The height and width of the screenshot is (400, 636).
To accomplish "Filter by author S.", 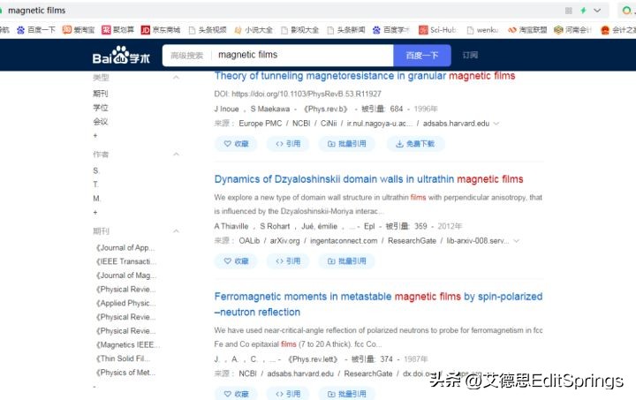I will tap(96, 170).
